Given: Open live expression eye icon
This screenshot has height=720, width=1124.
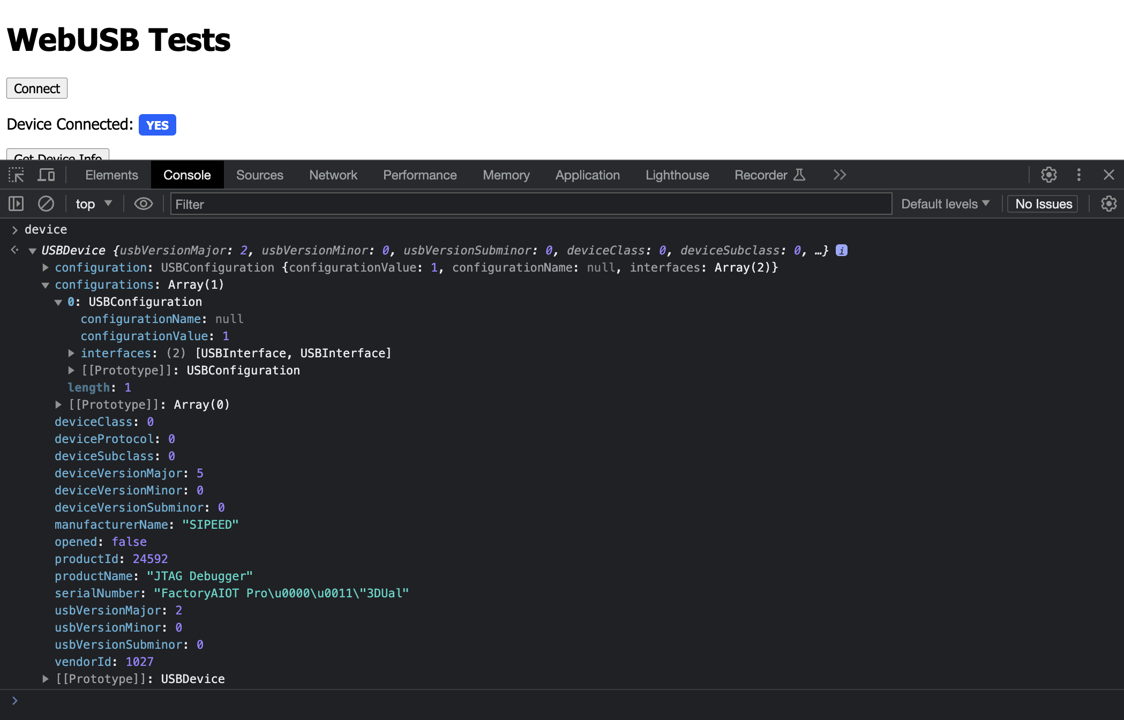Looking at the screenshot, I should tap(143, 204).
